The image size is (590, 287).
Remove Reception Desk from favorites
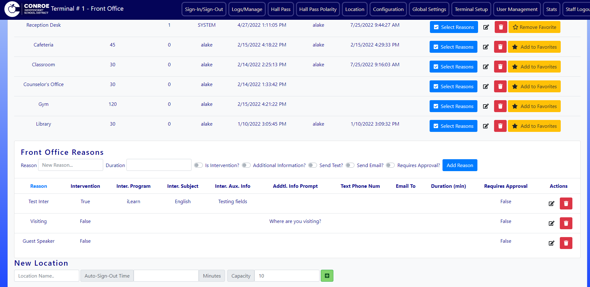pos(534,27)
